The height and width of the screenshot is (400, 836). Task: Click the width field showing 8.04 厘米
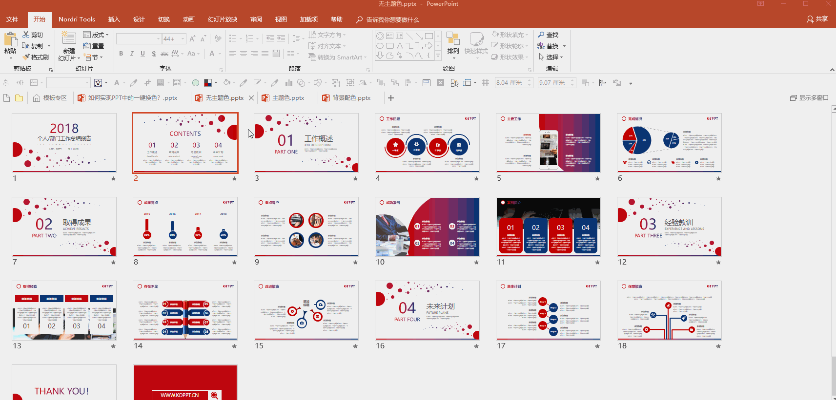(513, 83)
